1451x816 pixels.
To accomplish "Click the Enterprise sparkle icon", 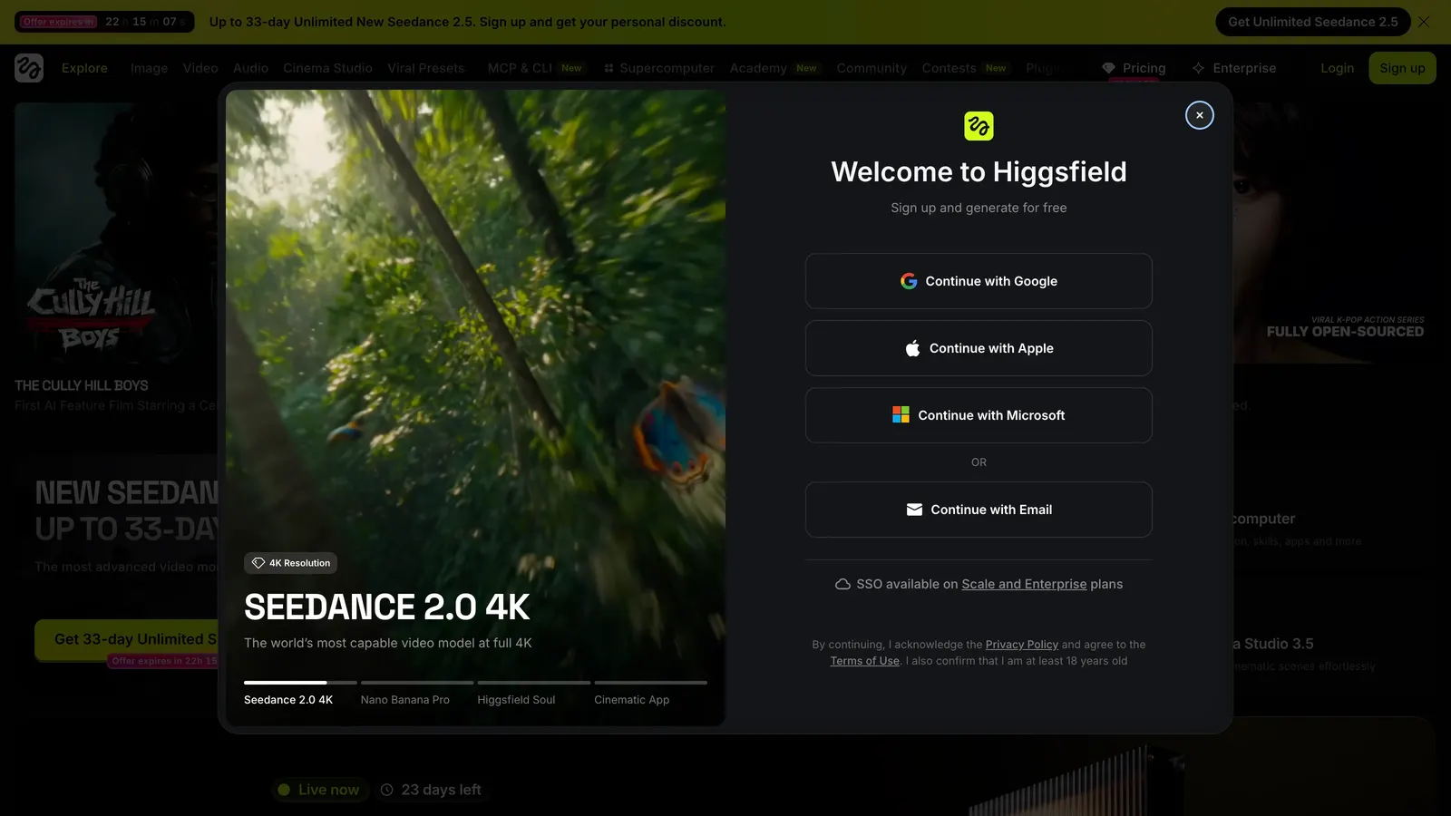I will pos(1198,68).
